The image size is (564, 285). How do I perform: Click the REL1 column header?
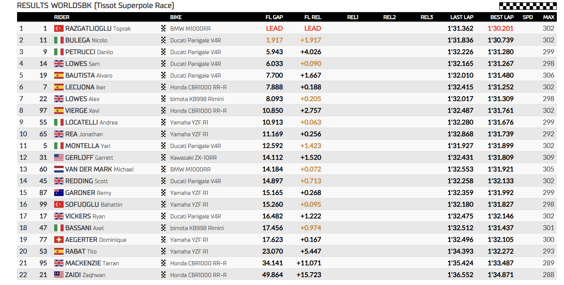point(353,17)
